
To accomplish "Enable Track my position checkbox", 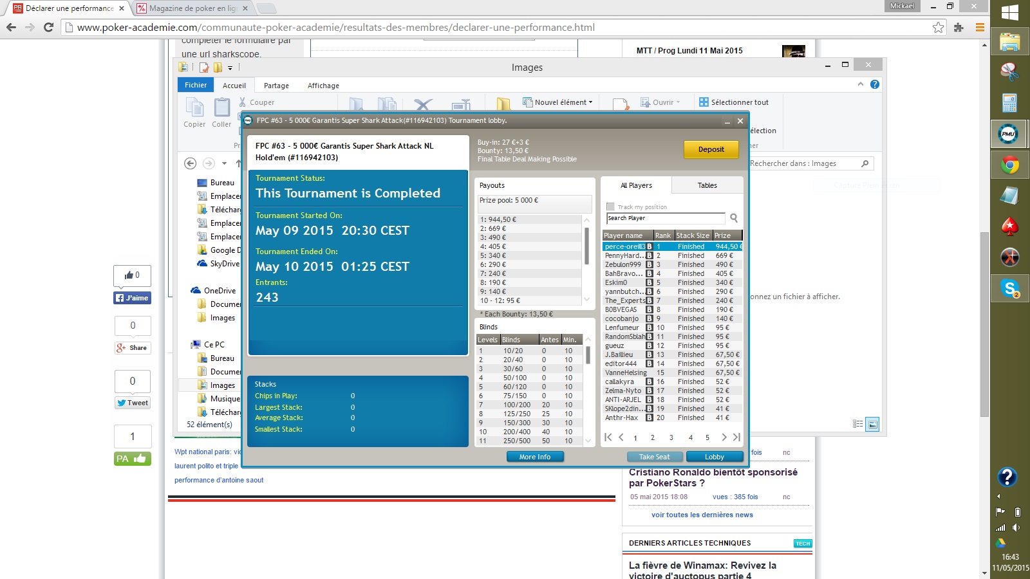I will (x=610, y=207).
